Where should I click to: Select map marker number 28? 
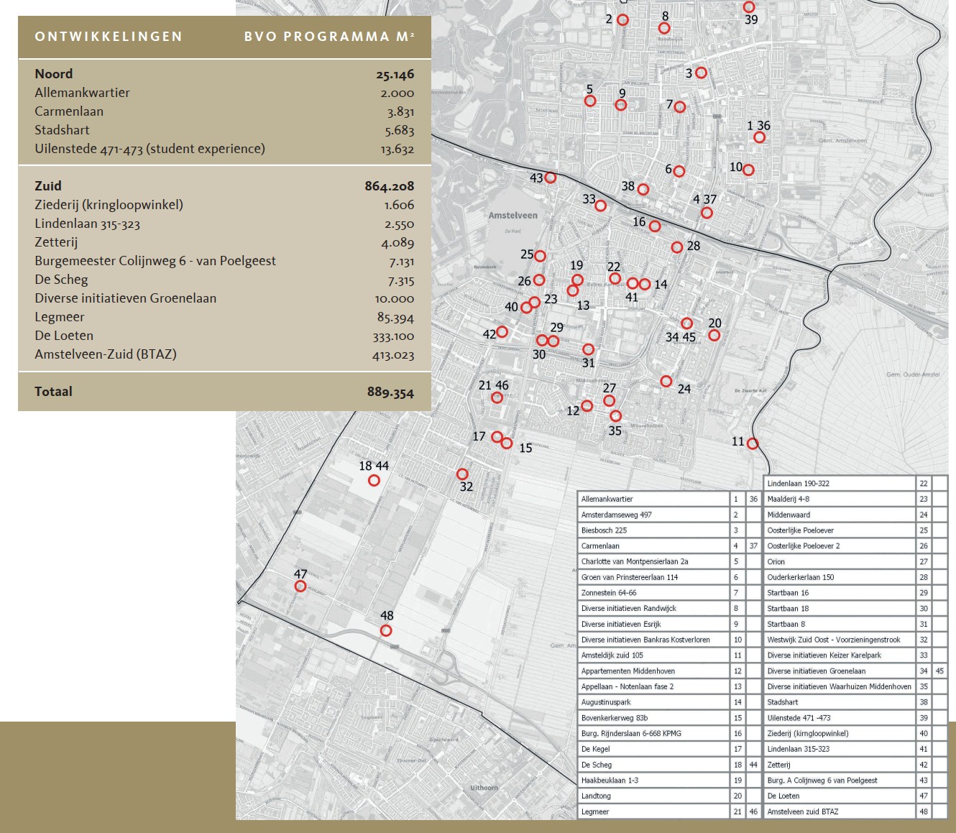677,247
